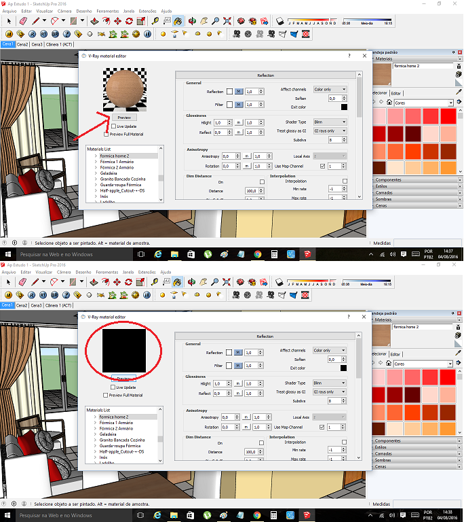
Task: Click the Preview button in the upper editor
Action: click(x=124, y=118)
